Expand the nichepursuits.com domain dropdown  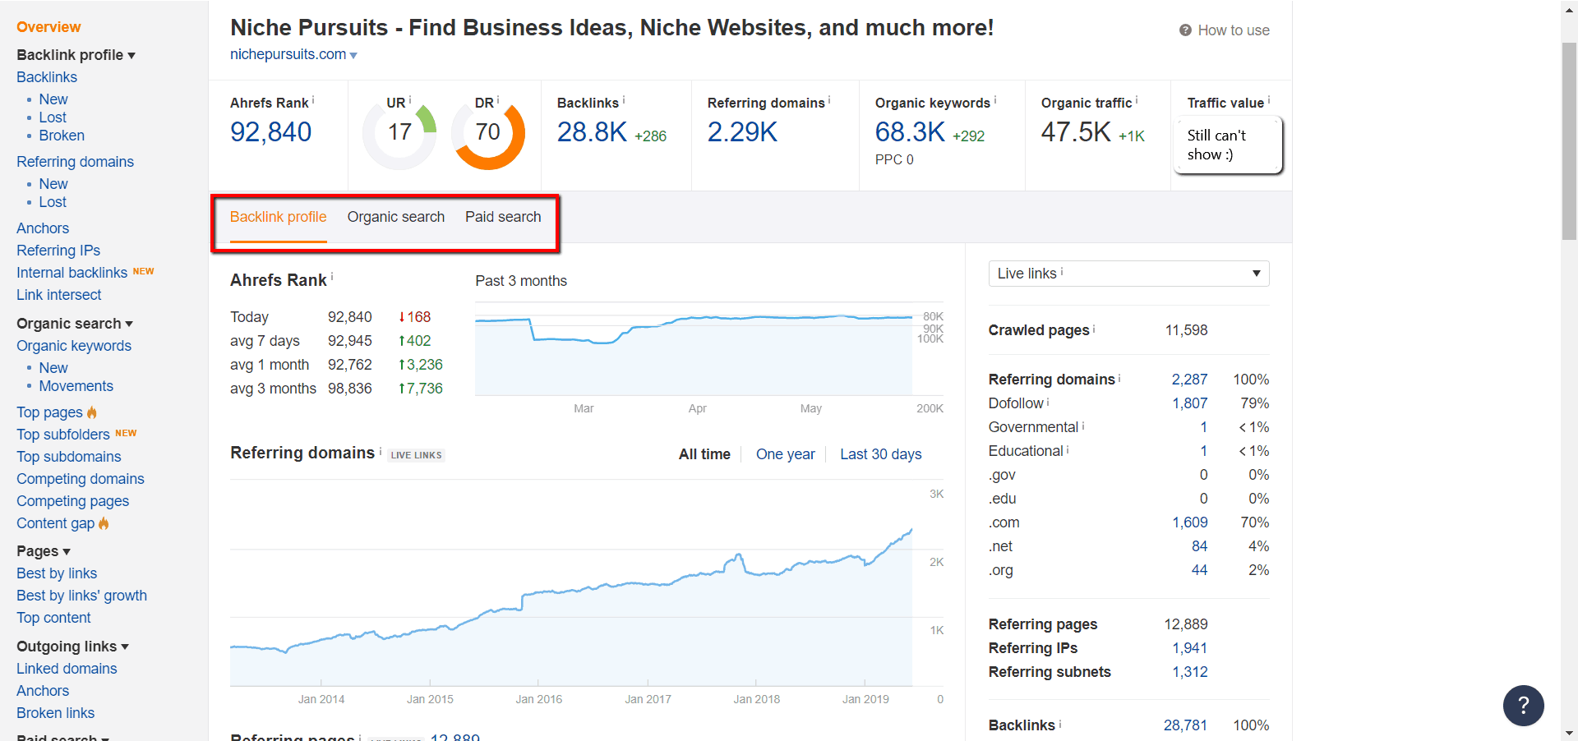point(353,55)
